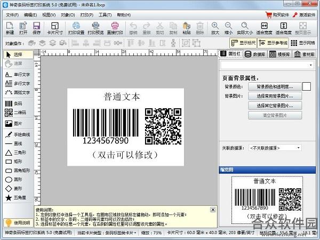Click 适合高度 fit height icon
320x240 pixels.
click(284, 28)
